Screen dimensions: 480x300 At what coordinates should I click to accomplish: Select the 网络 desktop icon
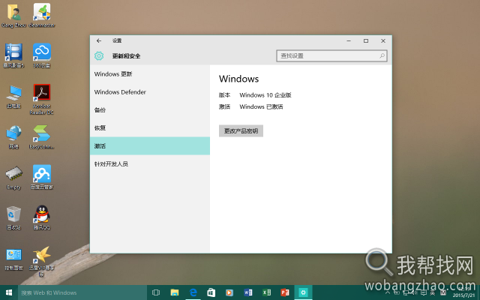click(x=13, y=137)
